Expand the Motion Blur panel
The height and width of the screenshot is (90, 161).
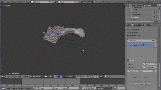coord(127,30)
